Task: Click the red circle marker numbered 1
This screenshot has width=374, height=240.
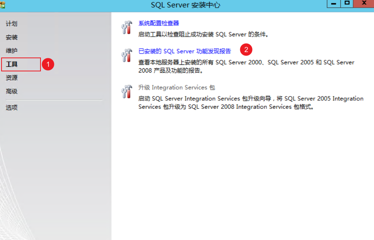Action: 48,64
